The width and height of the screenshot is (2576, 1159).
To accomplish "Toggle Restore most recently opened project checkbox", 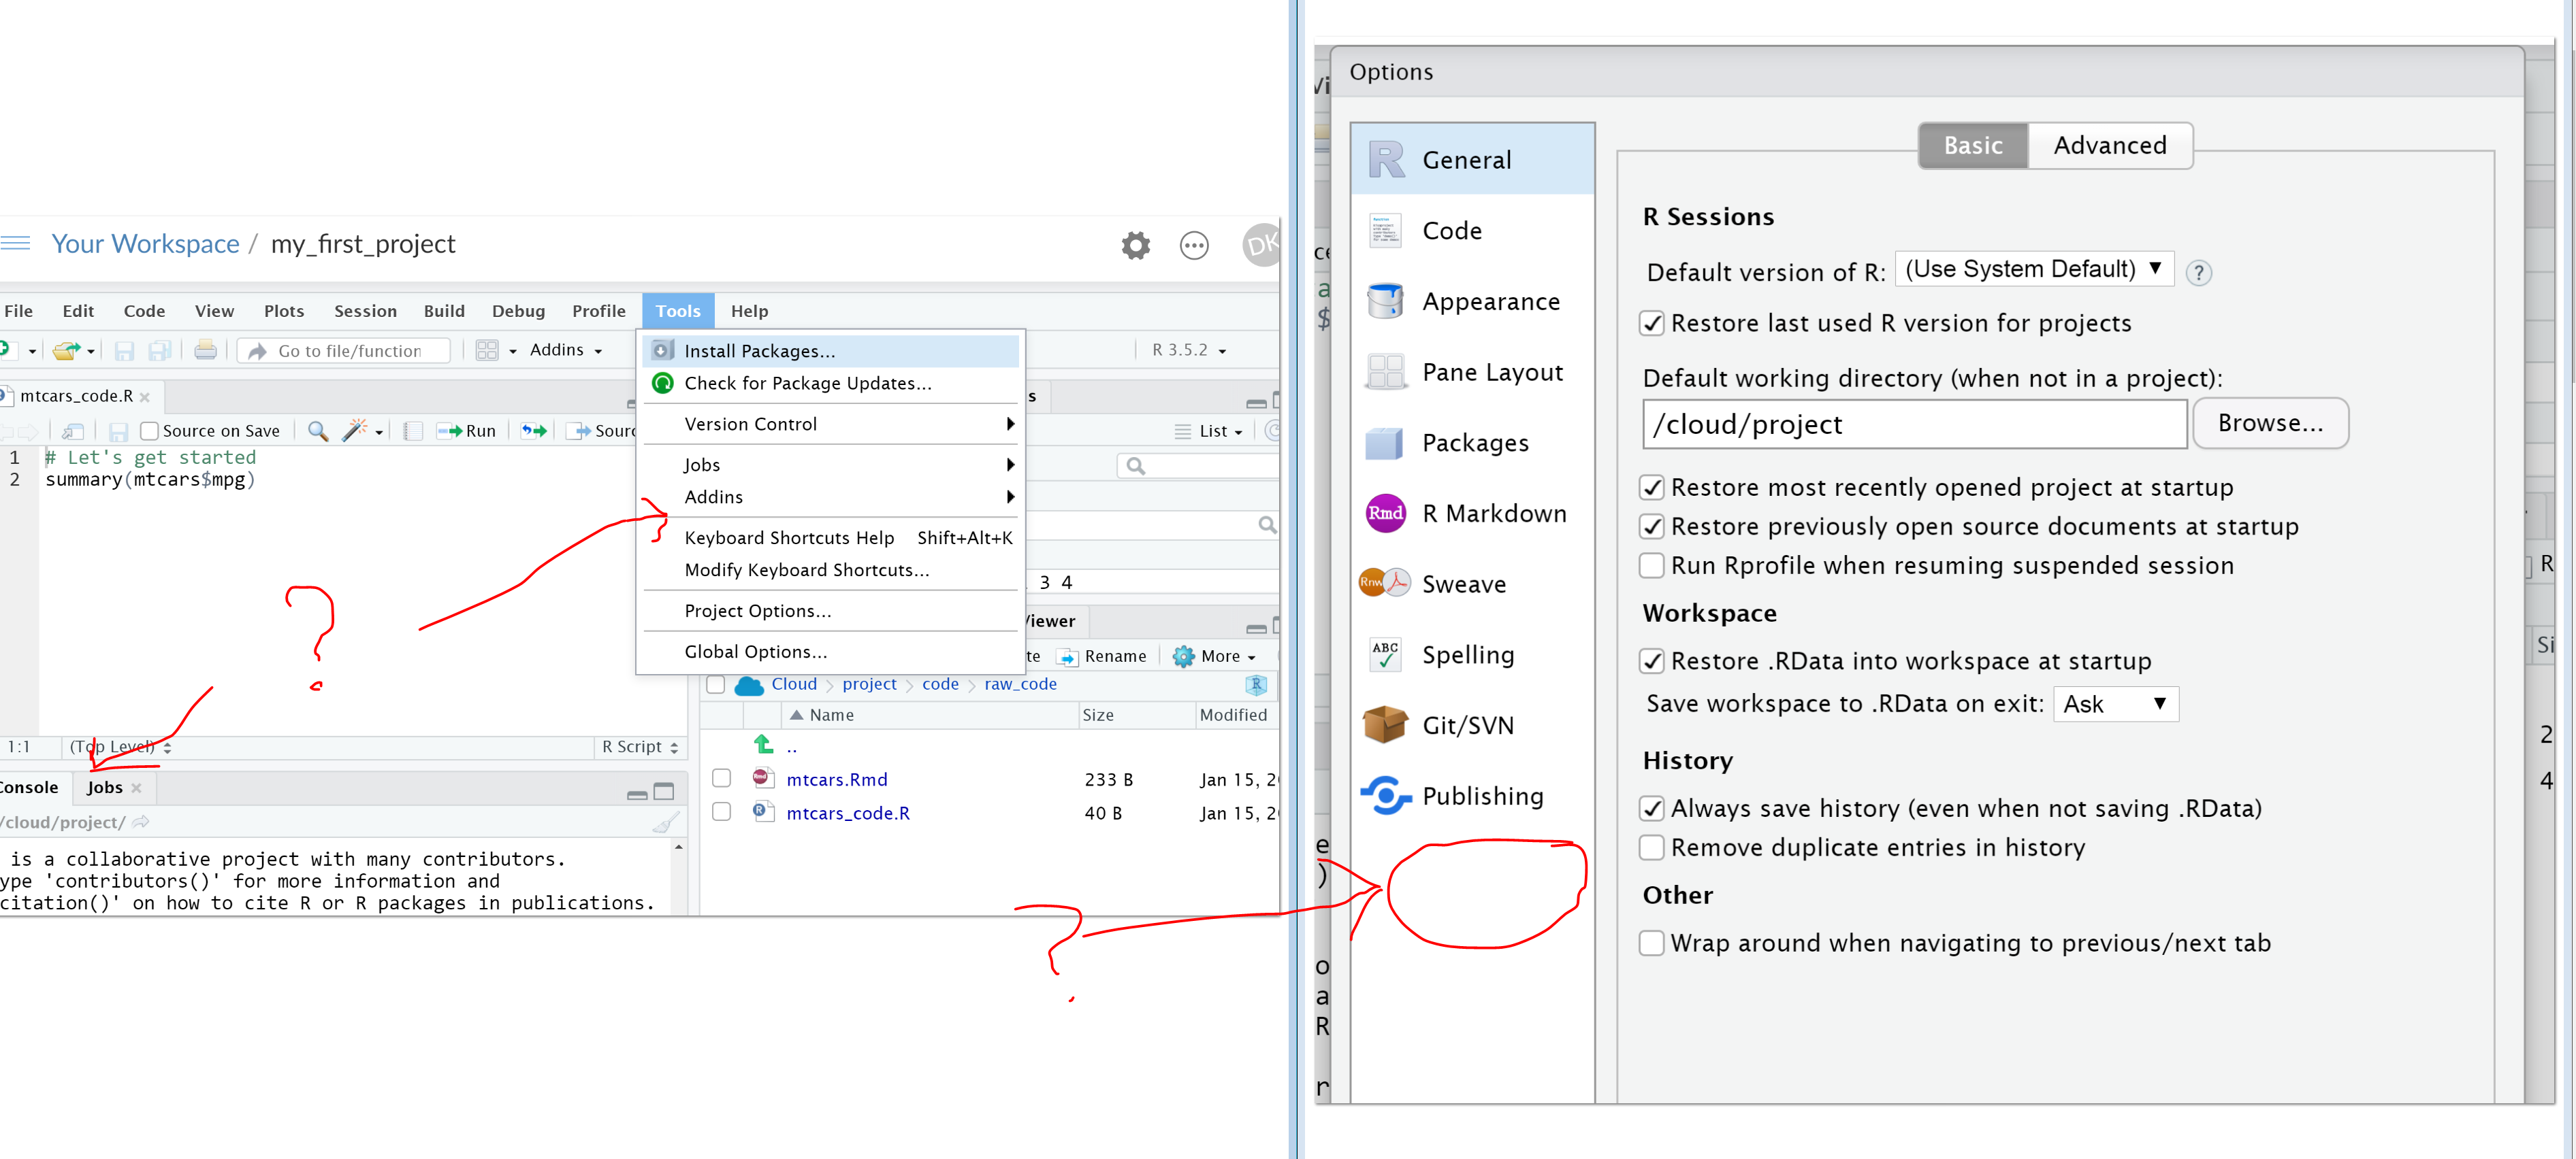I will pyautogui.click(x=1652, y=486).
